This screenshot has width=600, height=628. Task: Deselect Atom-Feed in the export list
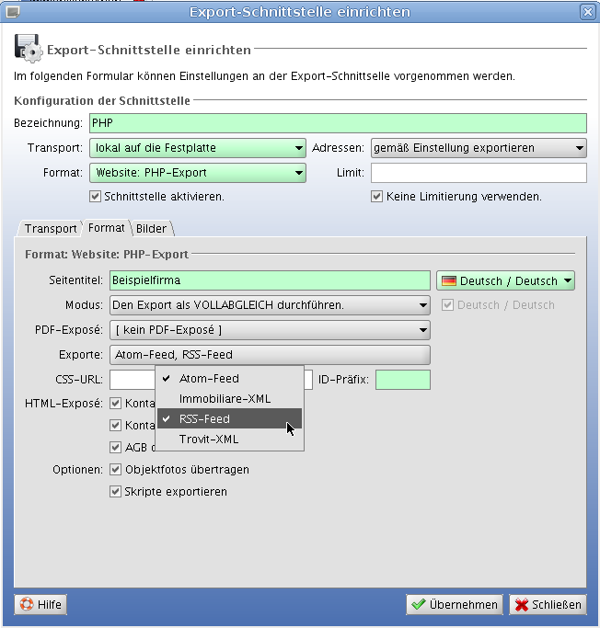209,378
